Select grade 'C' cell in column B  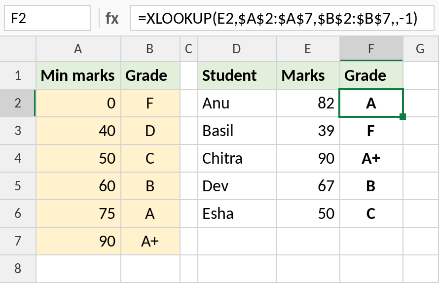point(150,158)
